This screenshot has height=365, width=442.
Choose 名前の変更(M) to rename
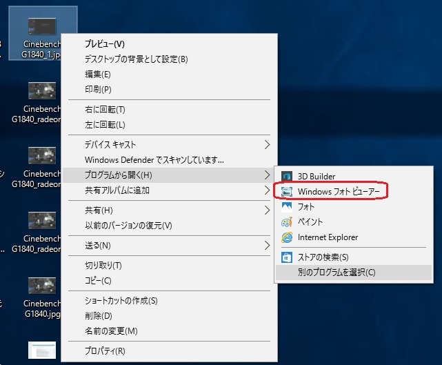pyautogui.click(x=169, y=331)
